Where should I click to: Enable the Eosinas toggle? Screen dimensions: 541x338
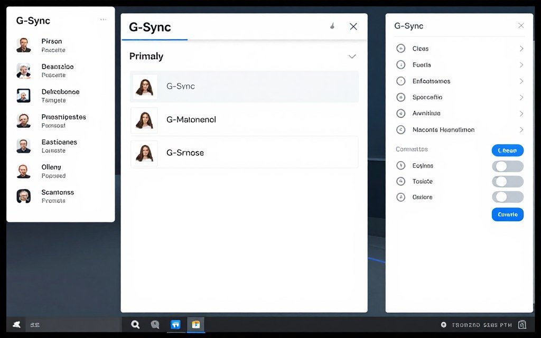[x=507, y=165]
